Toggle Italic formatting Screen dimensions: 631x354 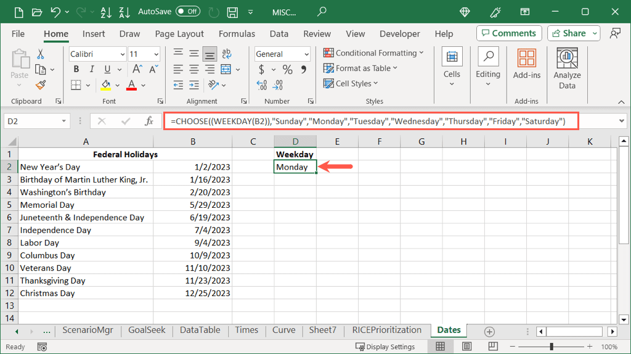click(92, 70)
